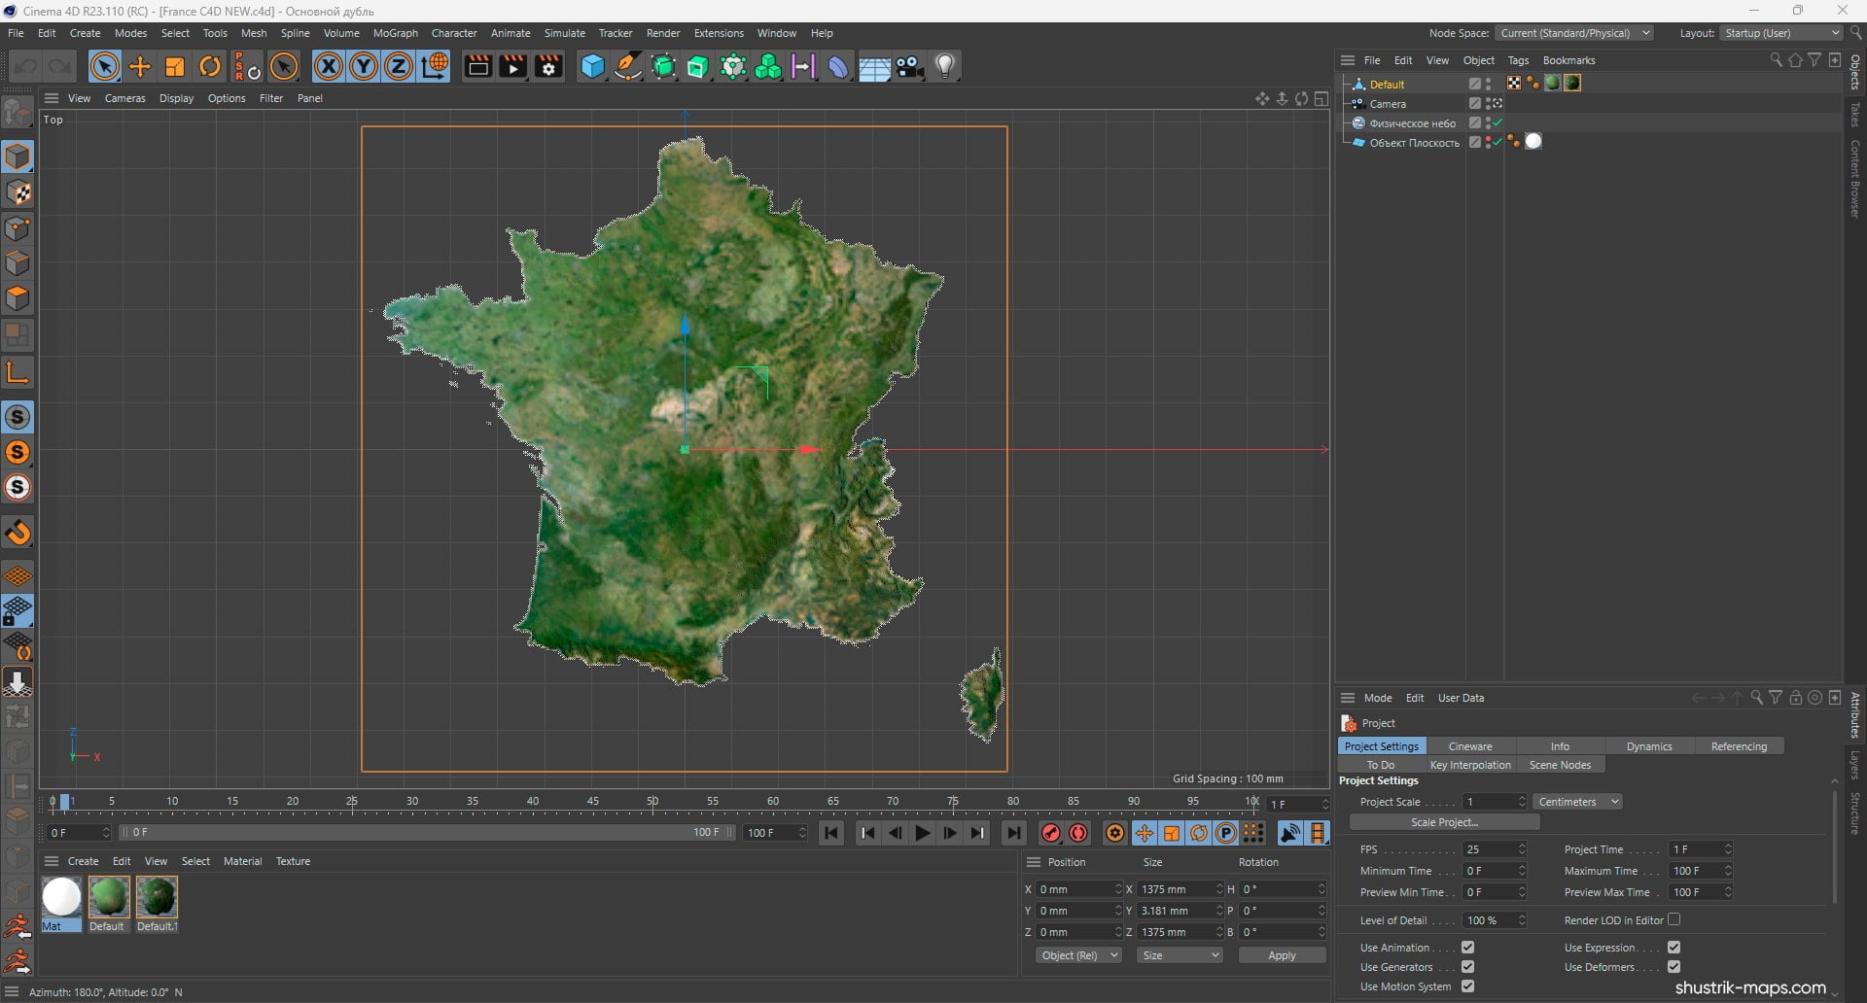Toggle Z axis lock
This screenshot has width=1867, height=1003.
tap(399, 66)
